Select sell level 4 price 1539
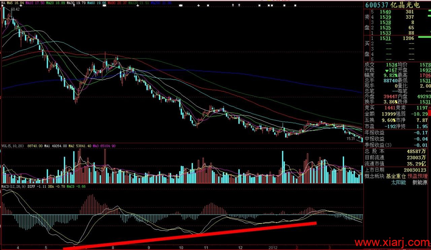Screen dimensions: 431x250 [x=386, y=17]
